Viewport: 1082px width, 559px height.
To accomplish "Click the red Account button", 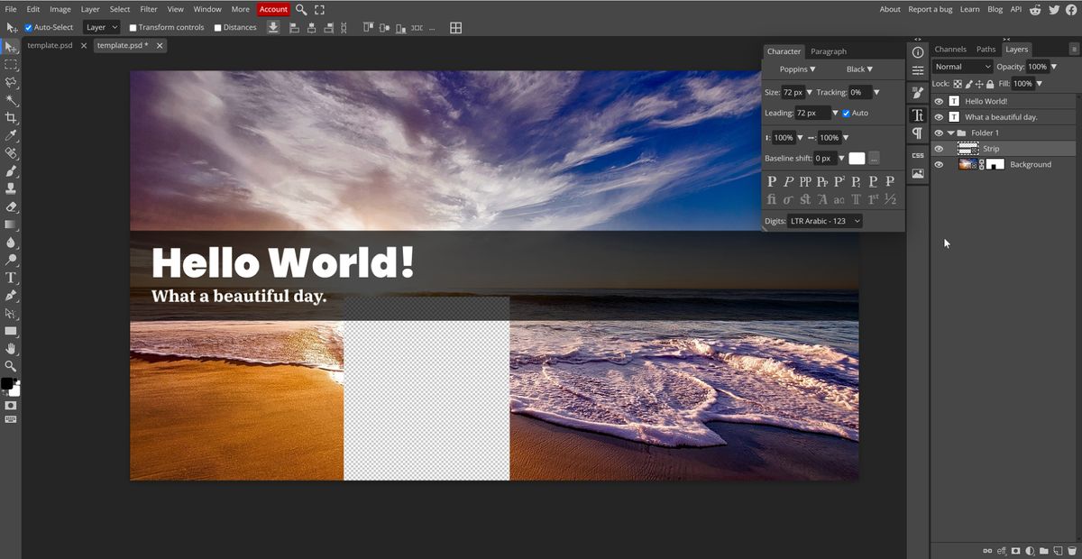I will pyautogui.click(x=273, y=9).
